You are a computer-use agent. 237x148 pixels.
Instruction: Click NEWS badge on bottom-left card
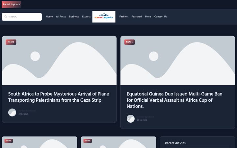9,141
